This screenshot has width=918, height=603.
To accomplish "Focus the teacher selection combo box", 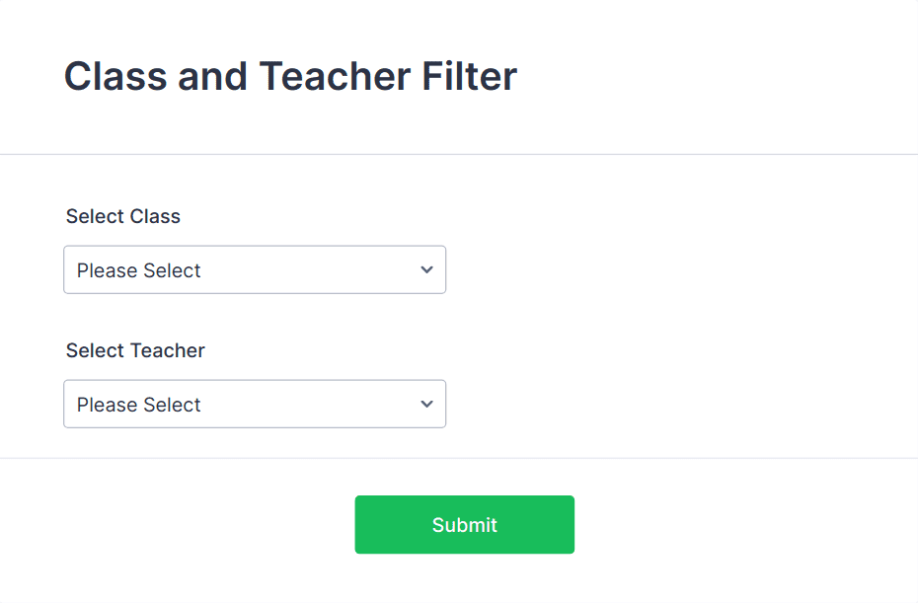I will click(254, 404).
